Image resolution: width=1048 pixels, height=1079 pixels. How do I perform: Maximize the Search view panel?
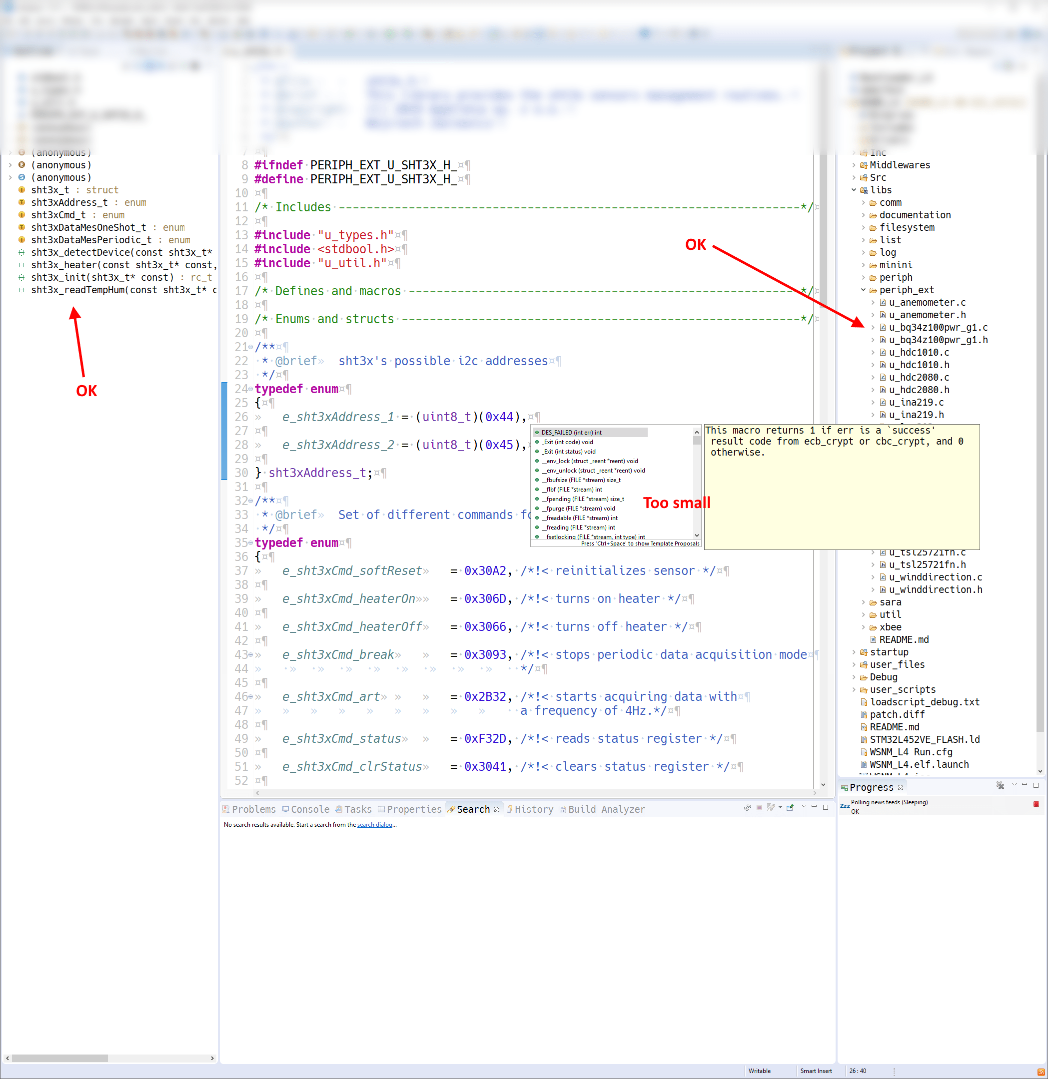tap(826, 807)
